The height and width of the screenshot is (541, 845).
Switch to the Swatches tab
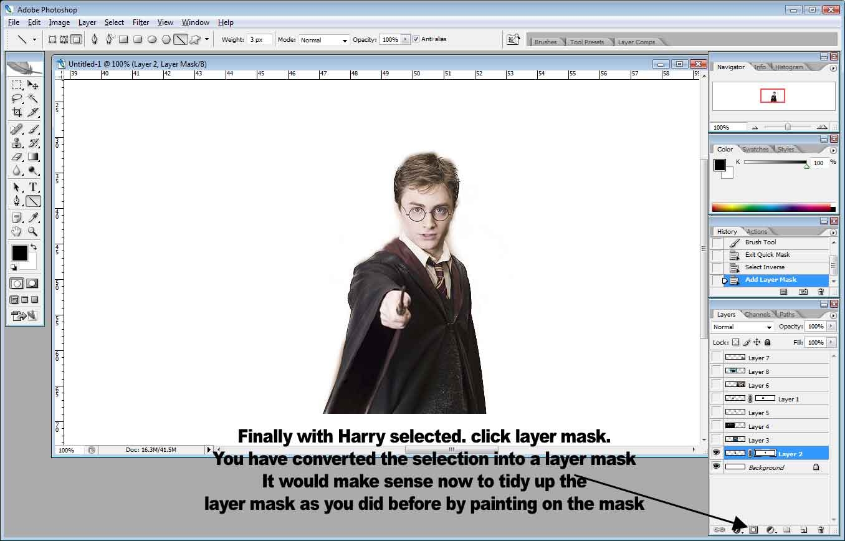coord(755,149)
